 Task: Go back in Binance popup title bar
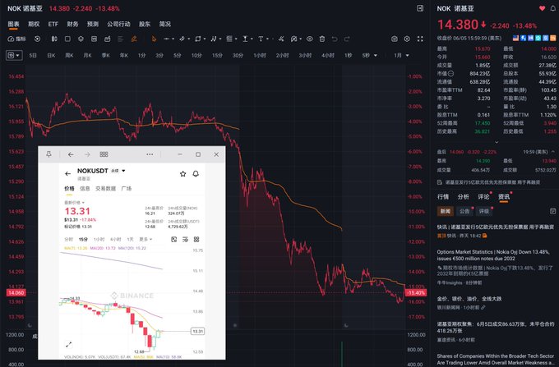(71, 154)
